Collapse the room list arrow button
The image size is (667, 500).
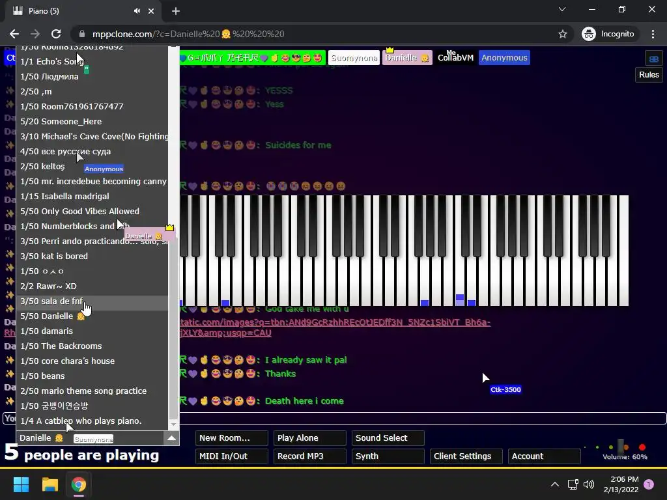(171, 438)
